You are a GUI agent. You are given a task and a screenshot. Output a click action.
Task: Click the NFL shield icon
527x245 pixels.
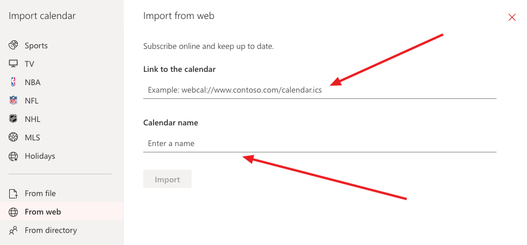tap(13, 101)
